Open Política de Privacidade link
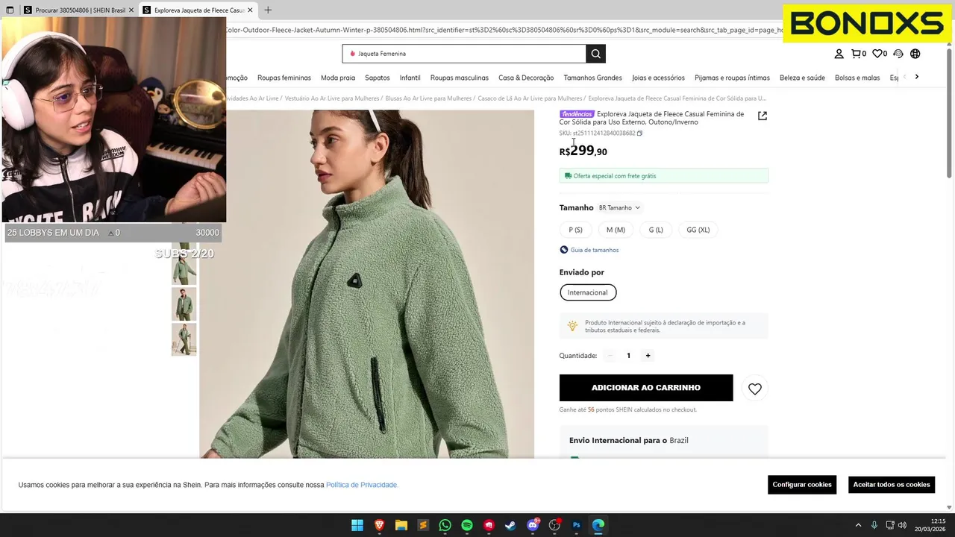Viewport: 955px width, 537px height. (x=362, y=485)
